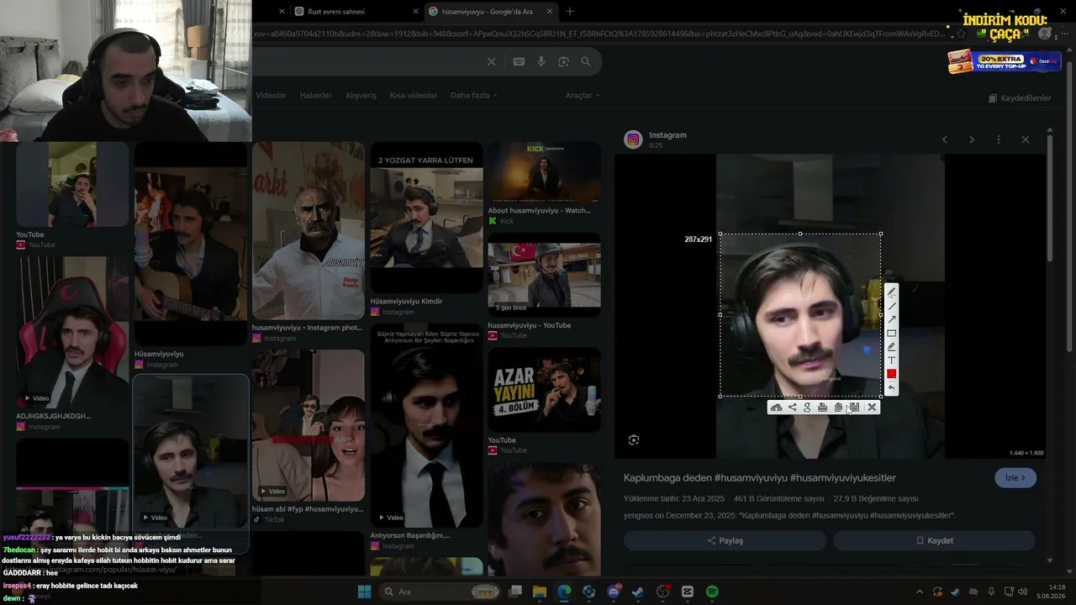This screenshot has width=1076, height=605.
Task: Open the Windows Start menu
Action: pyautogui.click(x=364, y=592)
